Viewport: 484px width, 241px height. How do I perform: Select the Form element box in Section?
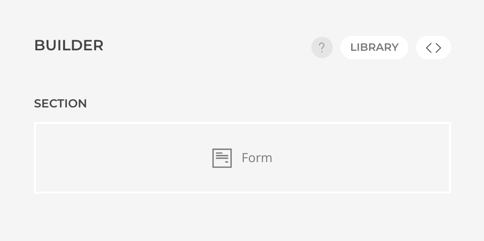[242, 158]
